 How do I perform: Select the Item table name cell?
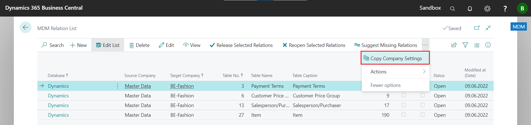(x=256, y=115)
